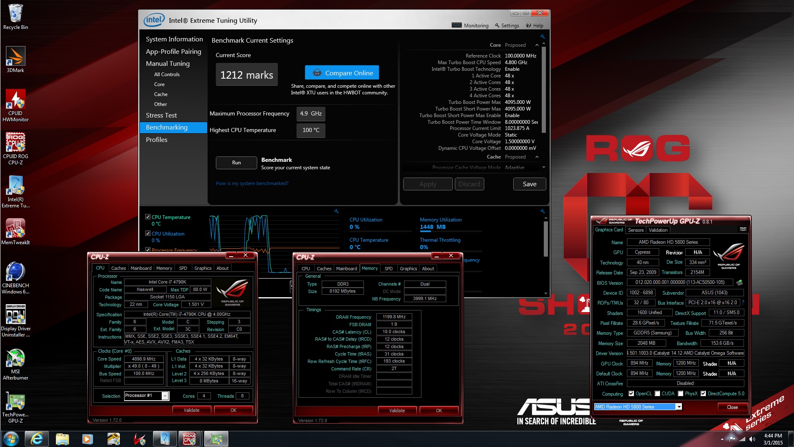The image size is (794, 447).
Task: Open CPUID HWMonitor desktop shortcut
Action: tap(15, 106)
